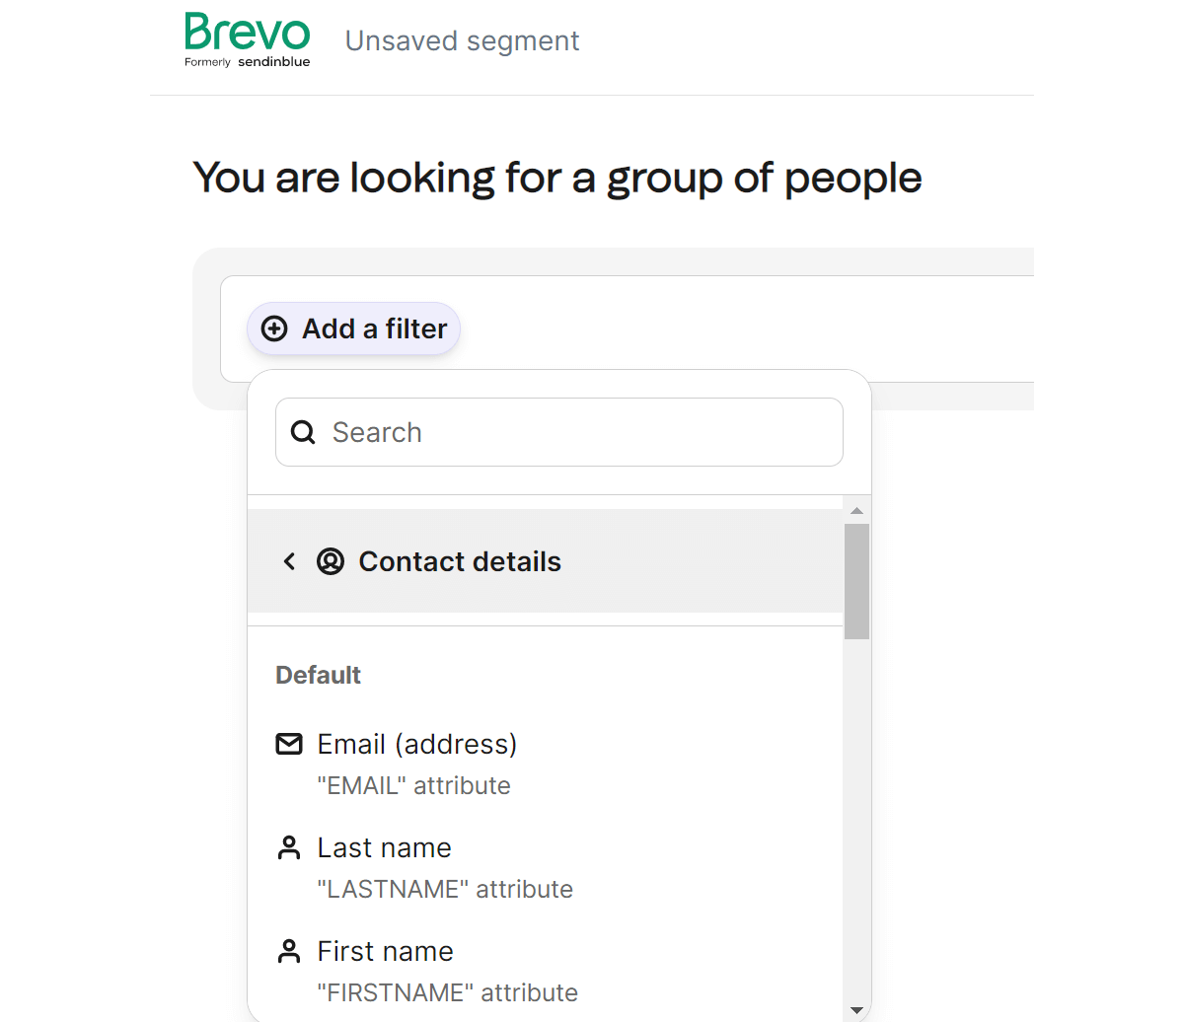Click the Unsaved segment title
This screenshot has width=1184, height=1022.
pyautogui.click(x=462, y=41)
